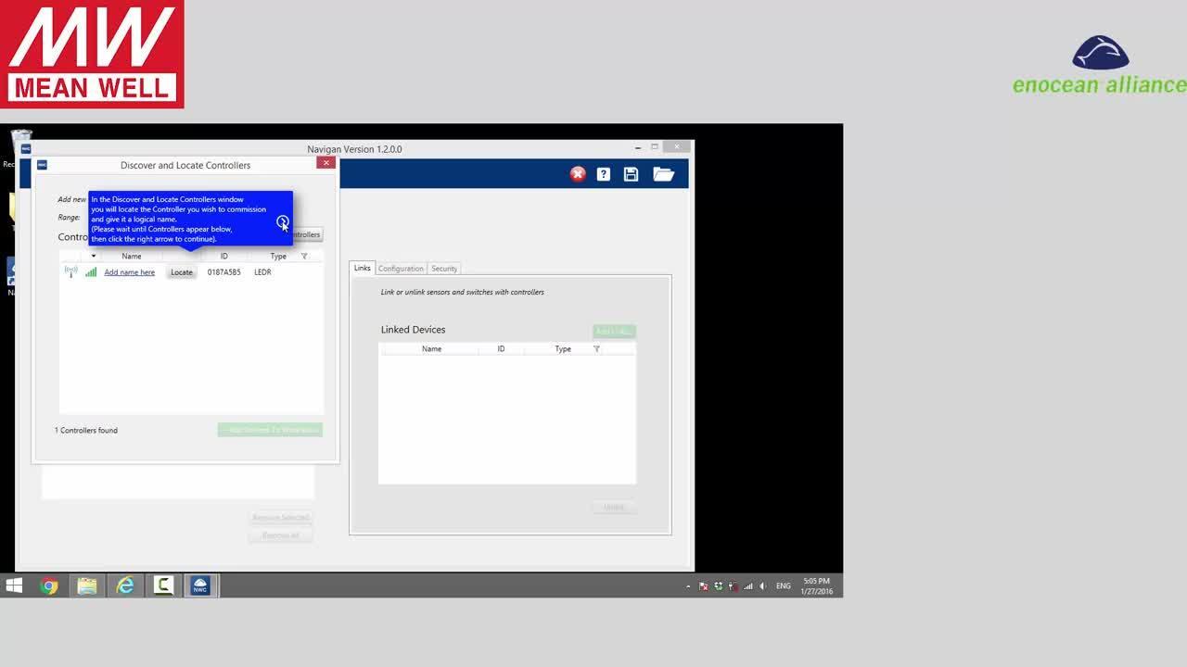Open a file with the folder icon

point(664,173)
